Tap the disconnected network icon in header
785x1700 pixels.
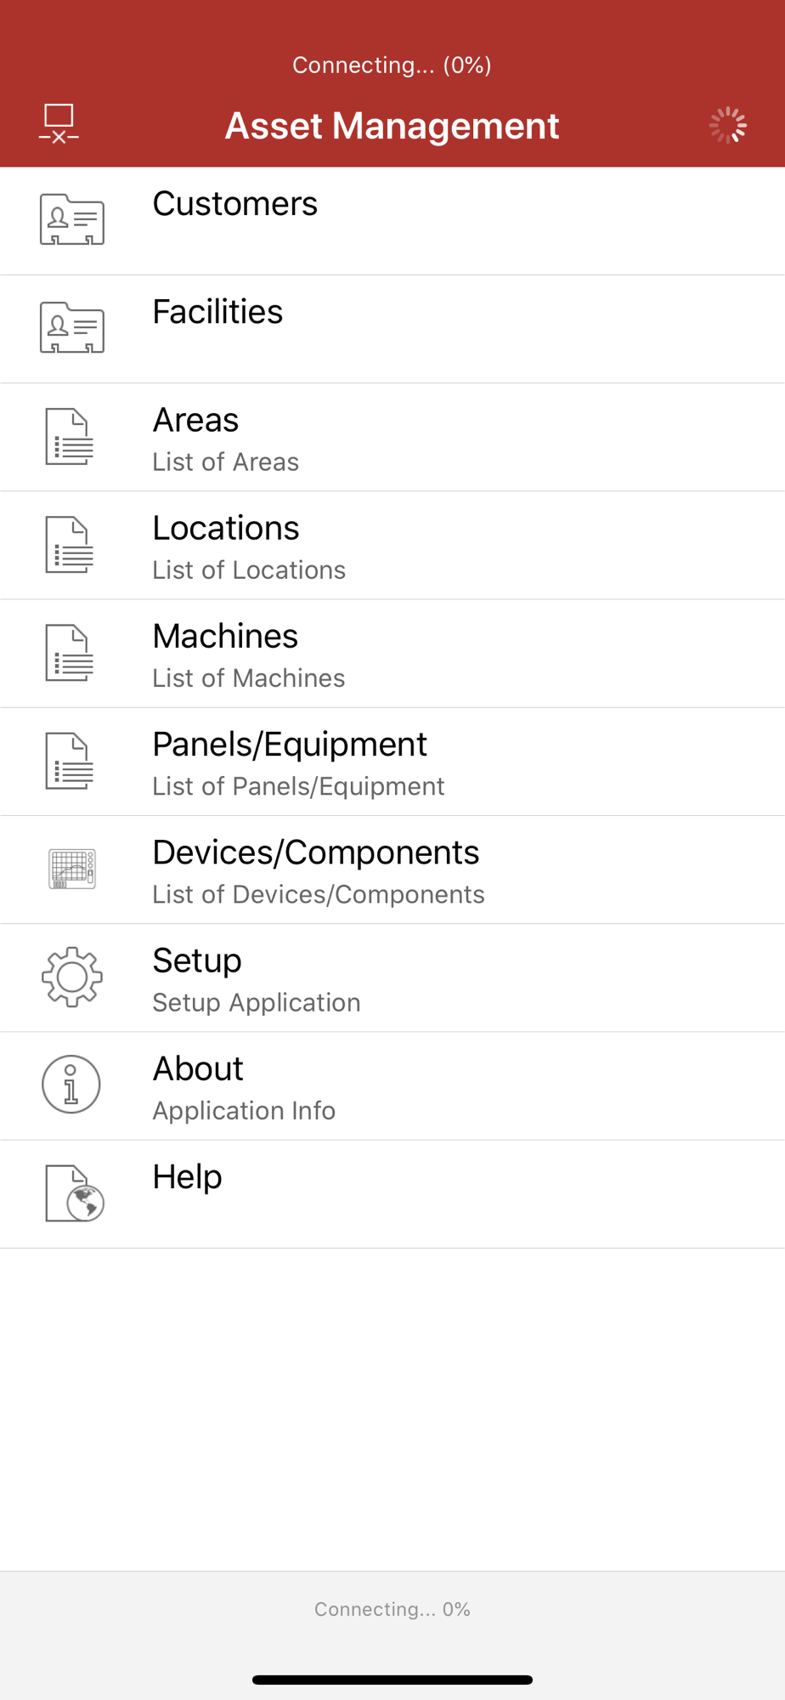pyautogui.click(x=59, y=124)
